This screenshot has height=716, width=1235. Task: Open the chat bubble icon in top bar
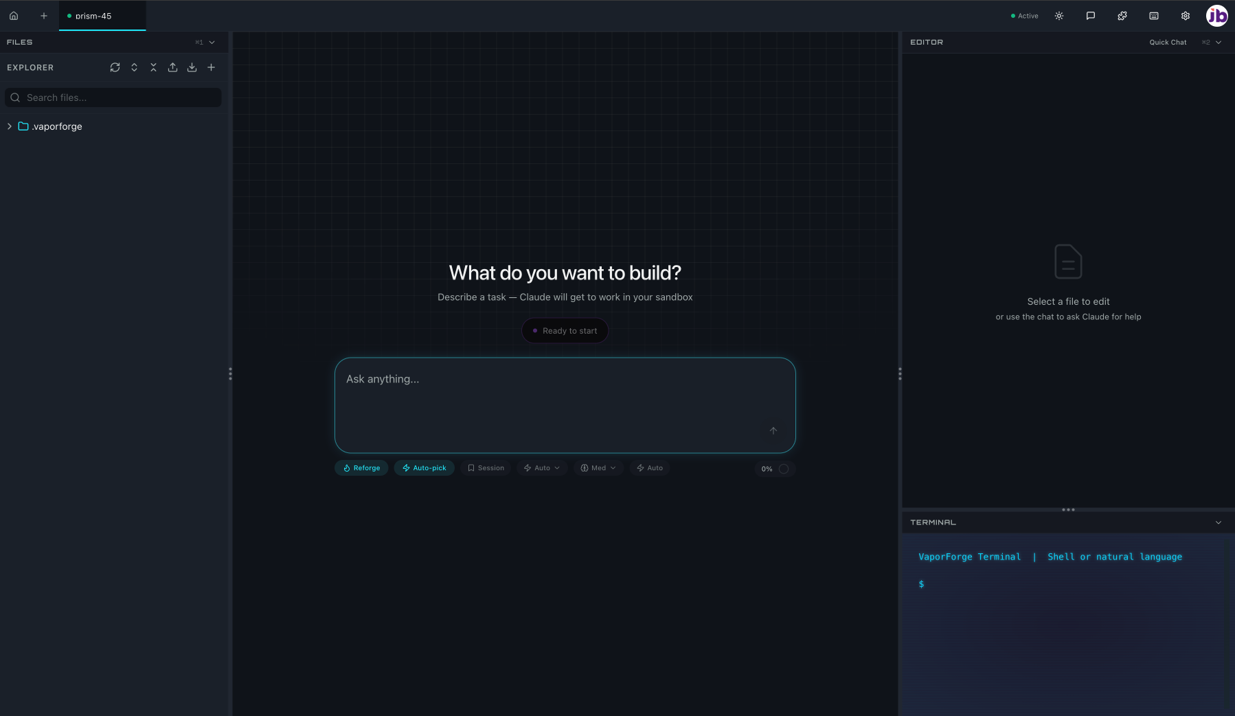(x=1091, y=15)
